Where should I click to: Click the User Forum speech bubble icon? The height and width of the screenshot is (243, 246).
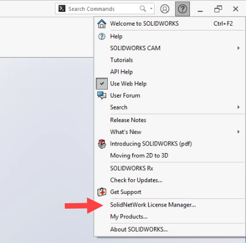click(102, 95)
